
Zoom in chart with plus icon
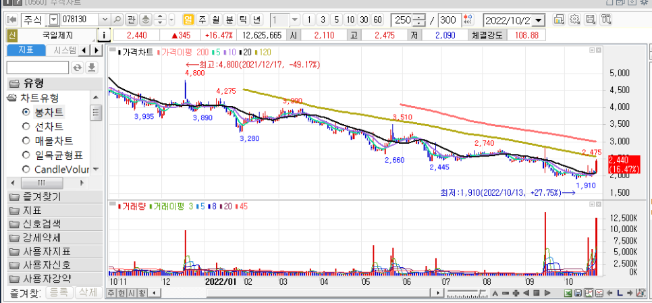point(516,293)
